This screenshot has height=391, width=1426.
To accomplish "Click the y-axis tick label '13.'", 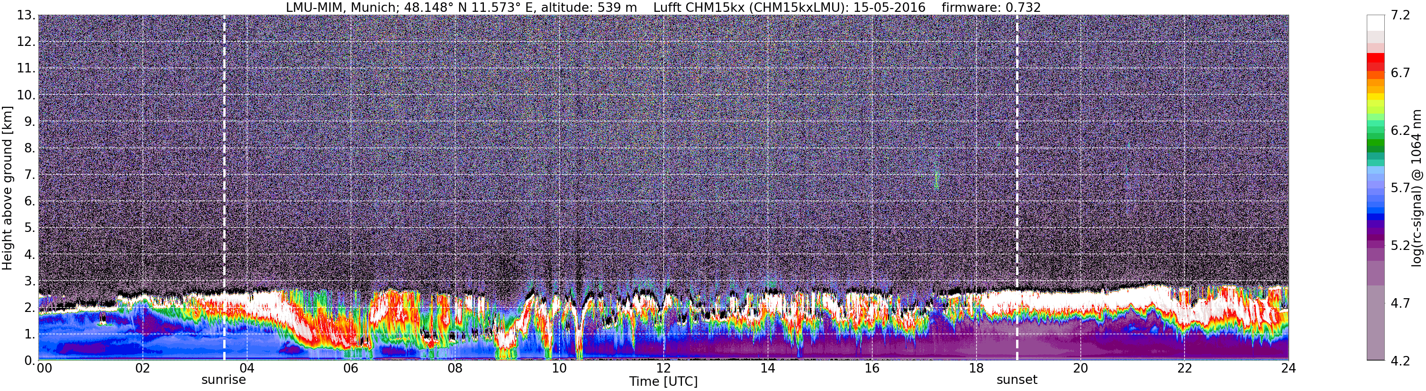I will tap(26, 15).
